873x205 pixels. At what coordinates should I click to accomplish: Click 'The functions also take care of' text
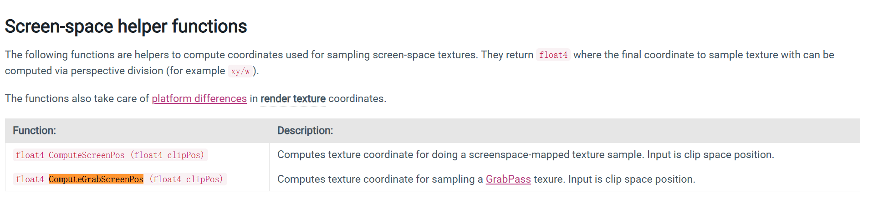[77, 98]
